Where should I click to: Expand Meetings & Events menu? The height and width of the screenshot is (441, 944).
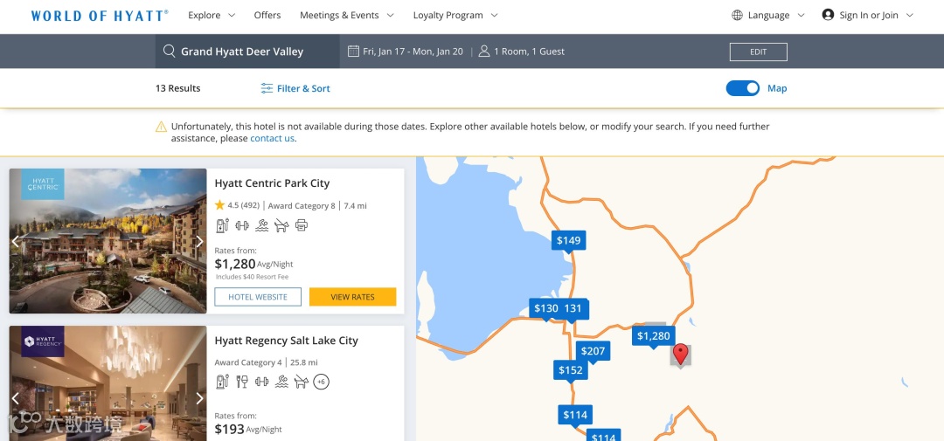coord(347,15)
